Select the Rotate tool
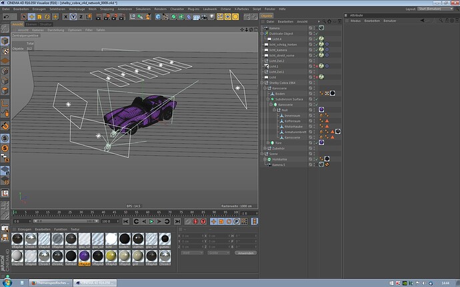 (47, 17)
